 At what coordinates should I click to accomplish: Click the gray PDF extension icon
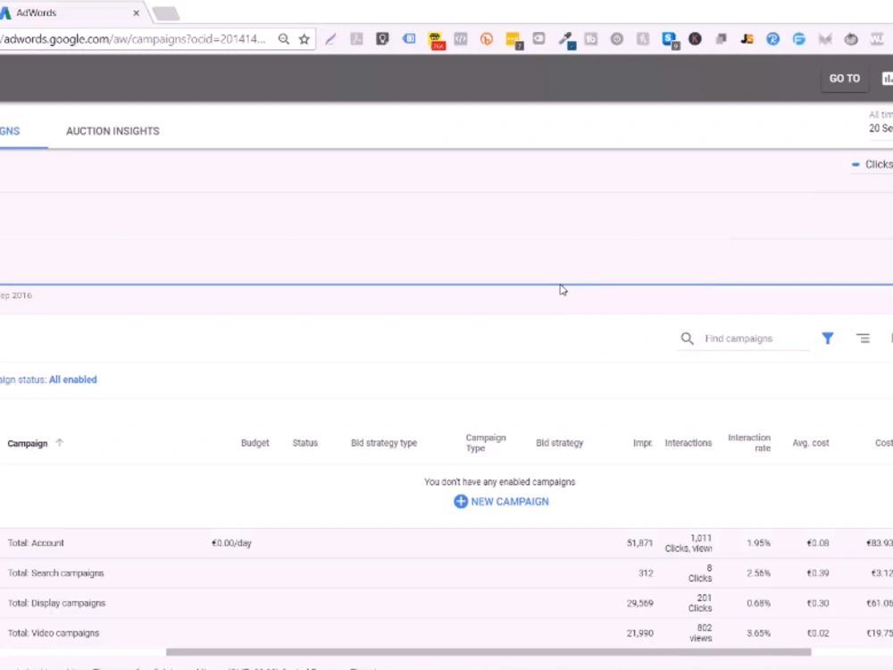coord(356,38)
